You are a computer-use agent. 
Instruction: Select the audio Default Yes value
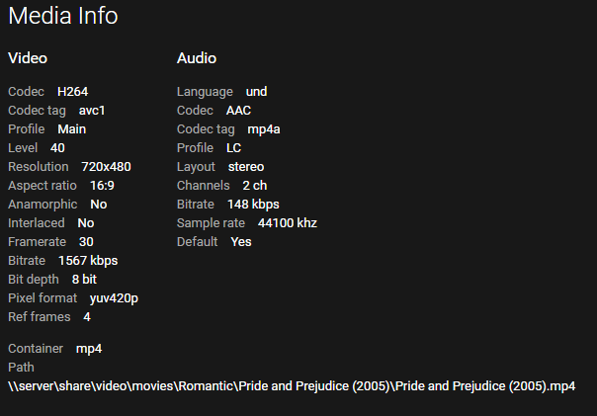(x=241, y=242)
